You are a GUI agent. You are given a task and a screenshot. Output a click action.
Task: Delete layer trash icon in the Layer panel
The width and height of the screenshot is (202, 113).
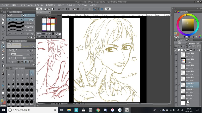pos(199,50)
